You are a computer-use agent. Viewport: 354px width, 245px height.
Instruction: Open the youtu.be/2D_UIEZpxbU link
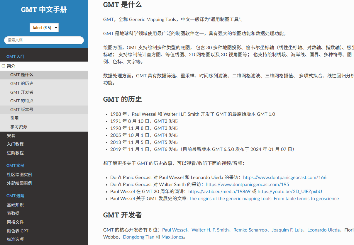point(290,191)
